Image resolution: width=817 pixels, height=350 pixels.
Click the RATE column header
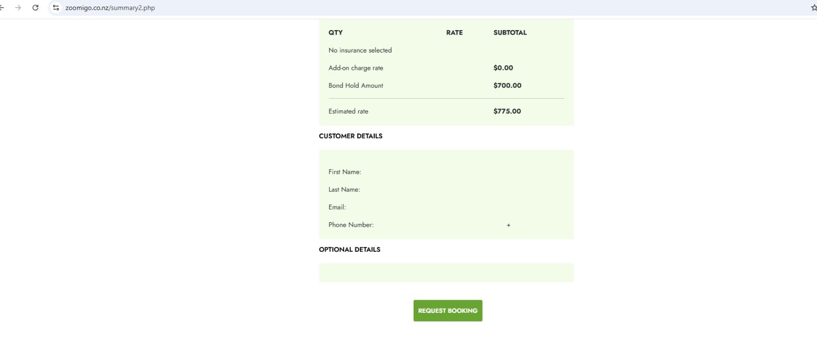tap(454, 33)
